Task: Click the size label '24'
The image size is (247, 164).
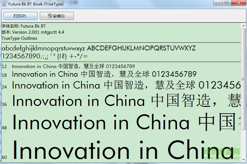Action: point(4,87)
